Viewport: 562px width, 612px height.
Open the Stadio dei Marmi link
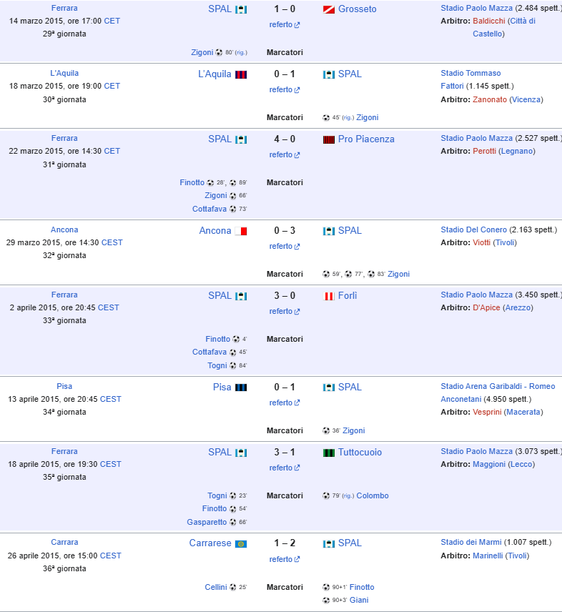click(x=471, y=543)
